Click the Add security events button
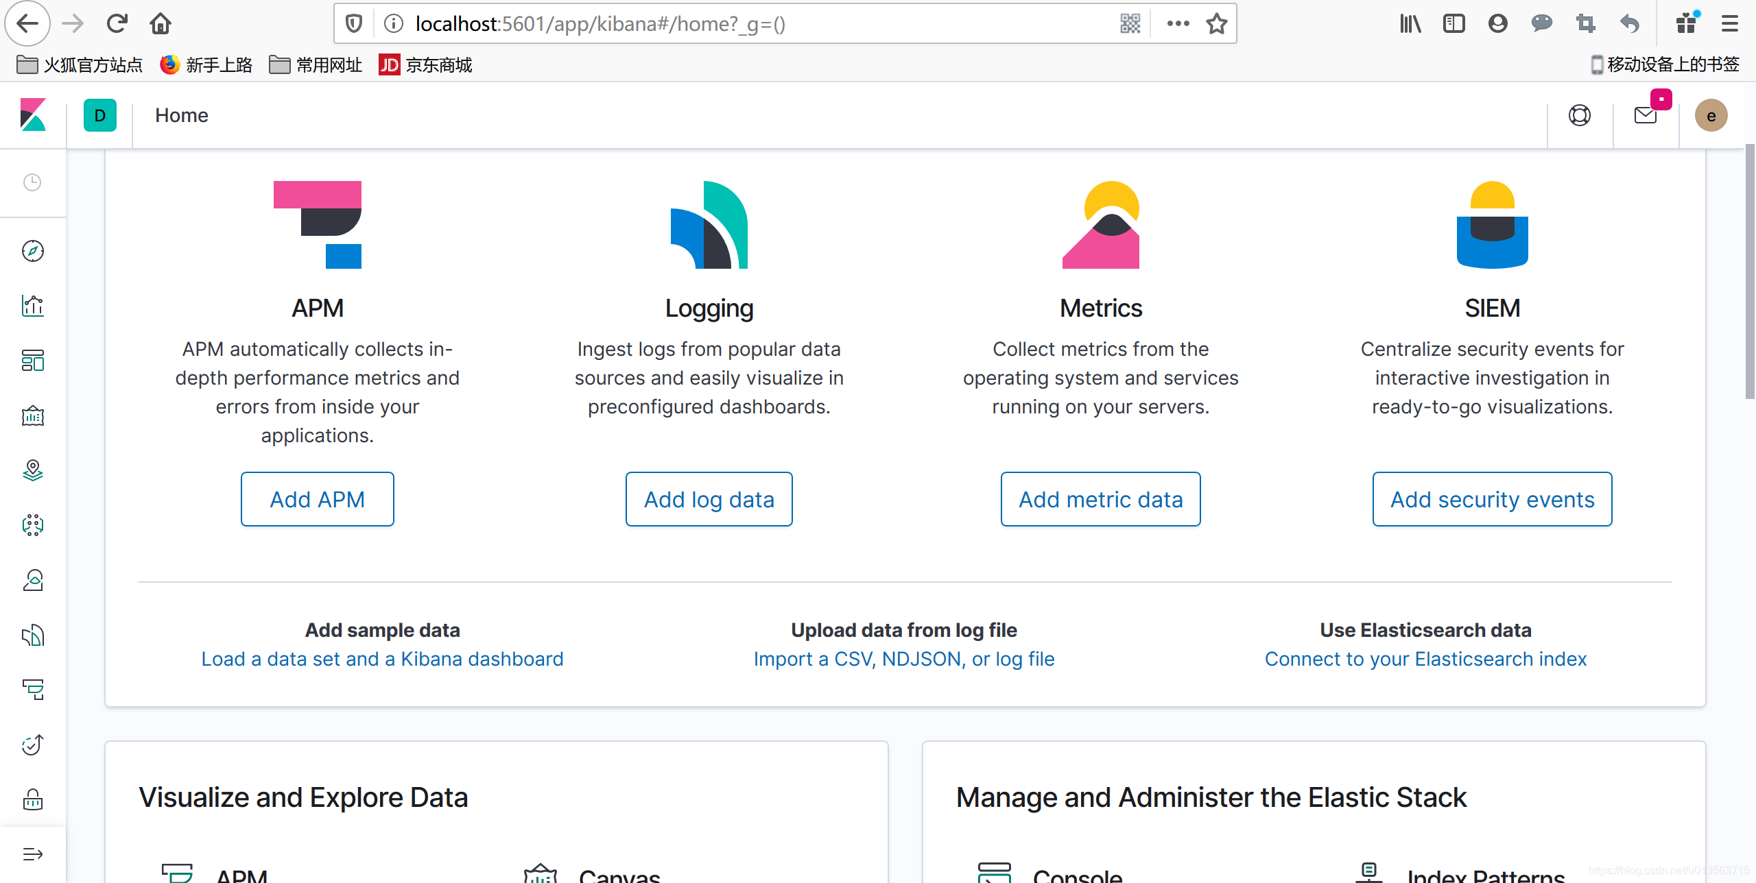This screenshot has width=1756, height=883. point(1493,499)
